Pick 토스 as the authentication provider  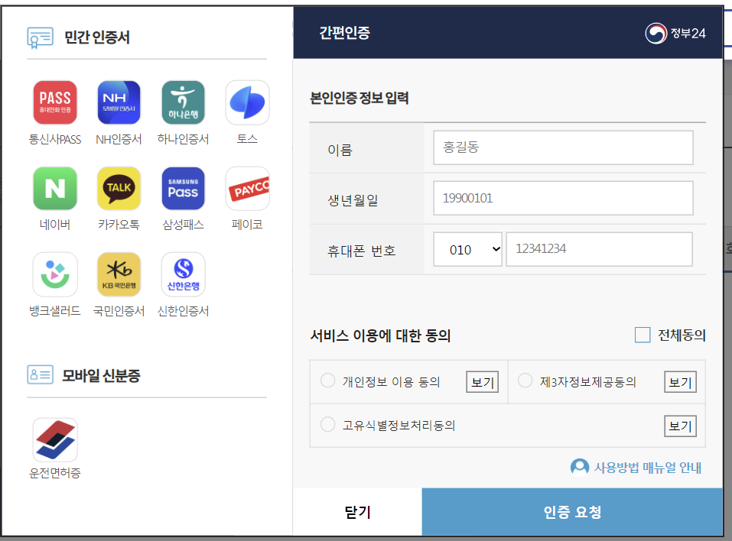(x=247, y=102)
